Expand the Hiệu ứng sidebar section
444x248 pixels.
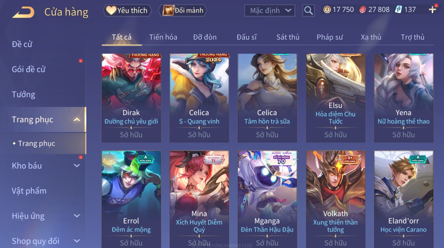click(77, 216)
